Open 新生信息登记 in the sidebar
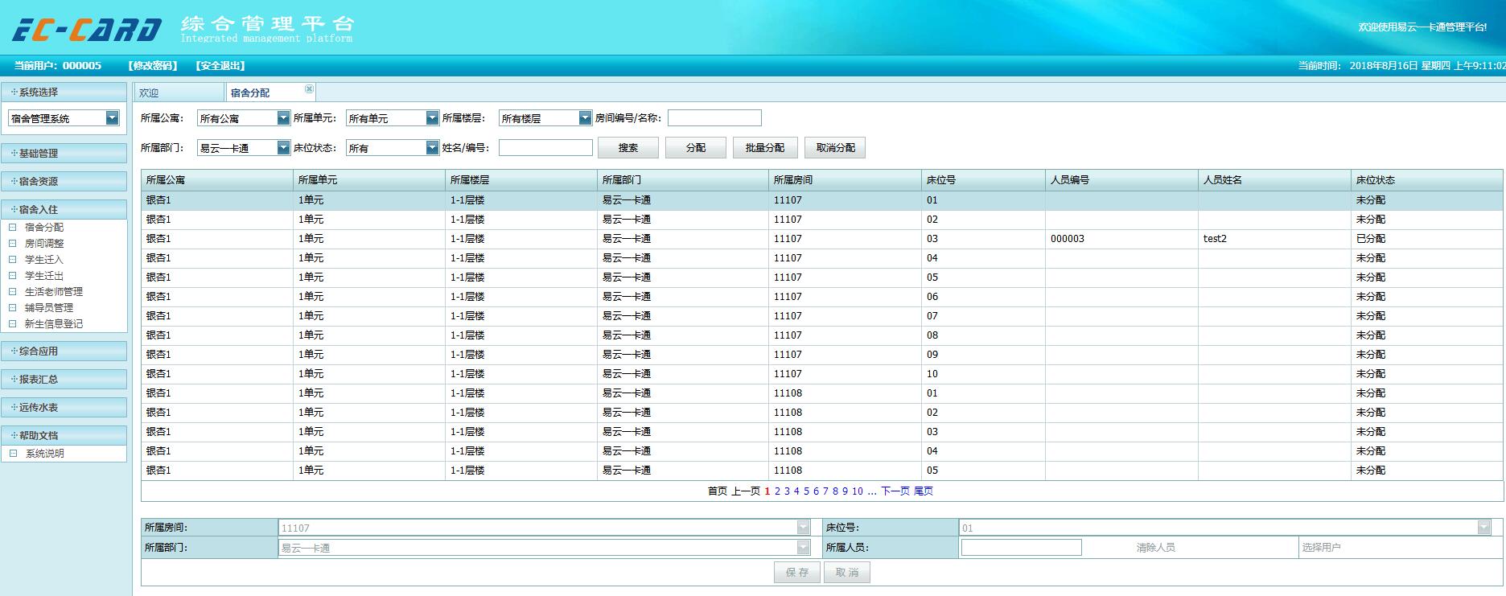This screenshot has height=596, width=1506. pos(54,324)
